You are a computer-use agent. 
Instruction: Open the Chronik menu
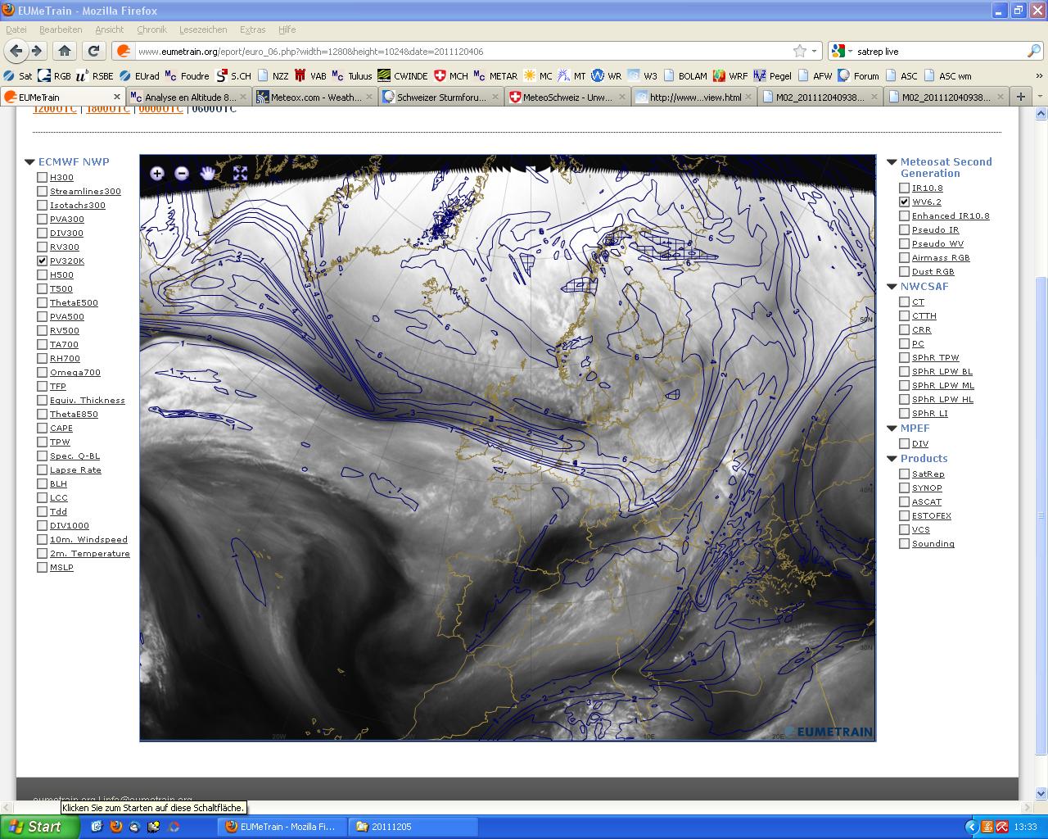point(151,29)
